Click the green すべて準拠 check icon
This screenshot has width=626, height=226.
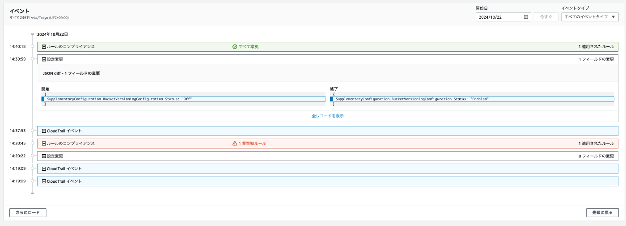[235, 46]
